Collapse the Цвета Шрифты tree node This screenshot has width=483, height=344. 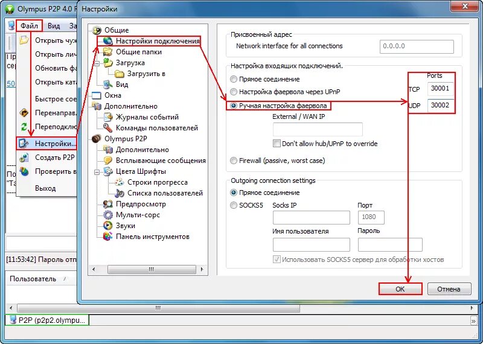pyautogui.click(x=97, y=173)
